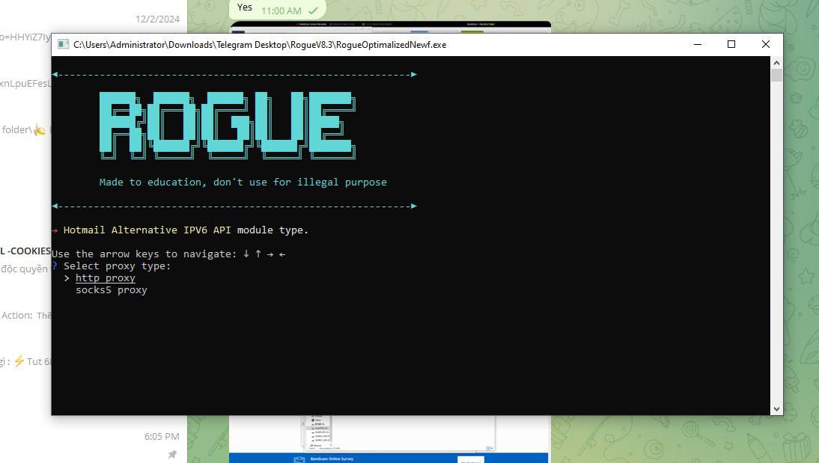Select the http proxy option

pyautogui.click(x=105, y=278)
